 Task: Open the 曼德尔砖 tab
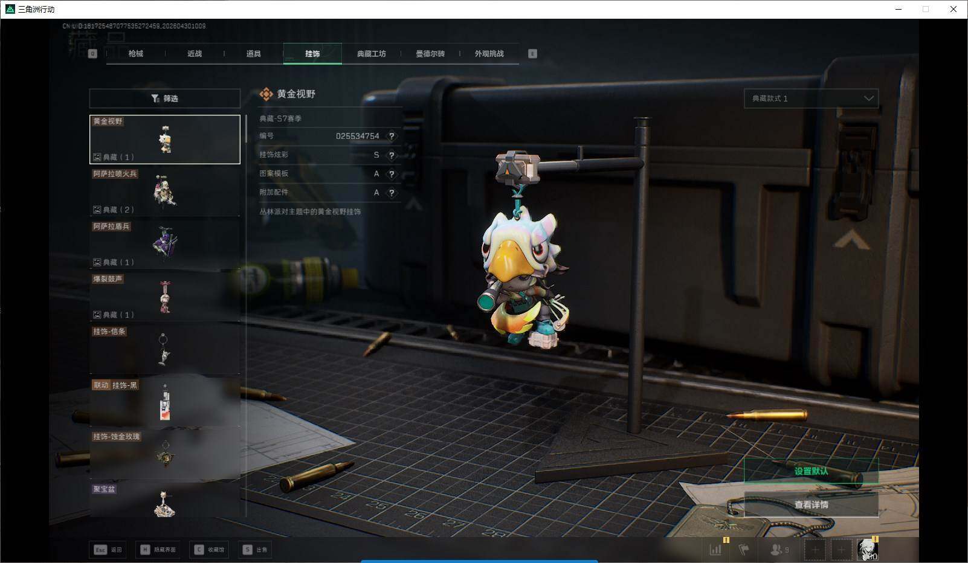pyautogui.click(x=430, y=54)
